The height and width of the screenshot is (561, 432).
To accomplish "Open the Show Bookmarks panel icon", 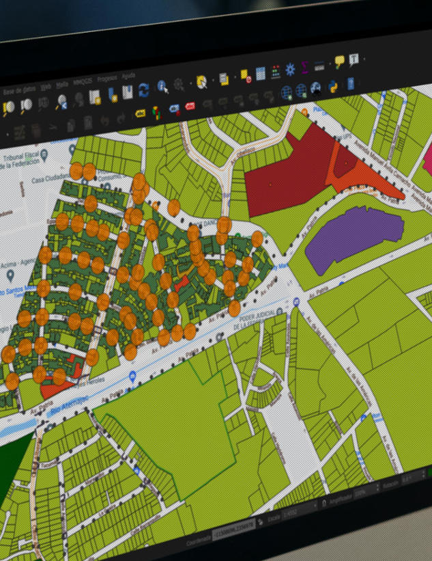I will coord(128,92).
